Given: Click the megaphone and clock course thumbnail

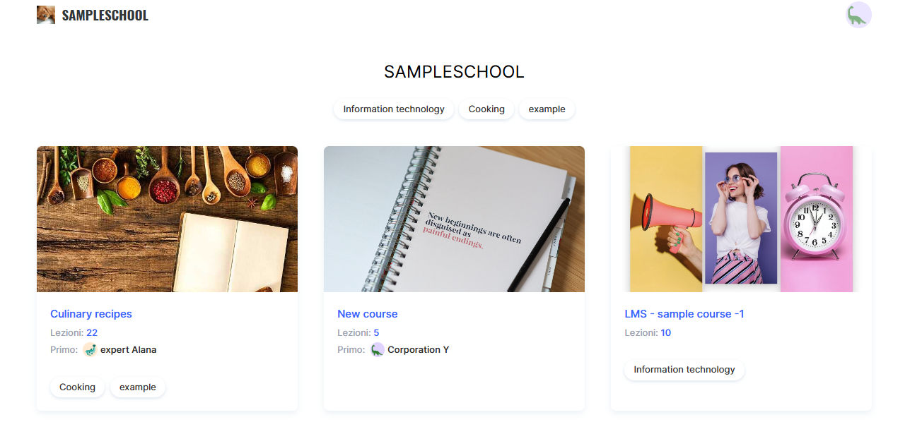Looking at the screenshot, I should [741, 219].
